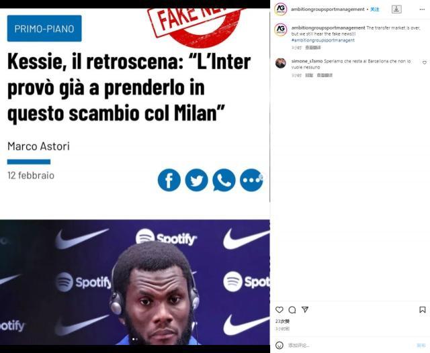Focus the add comment text field
430x353 pixels.
[x=348, y=346]
